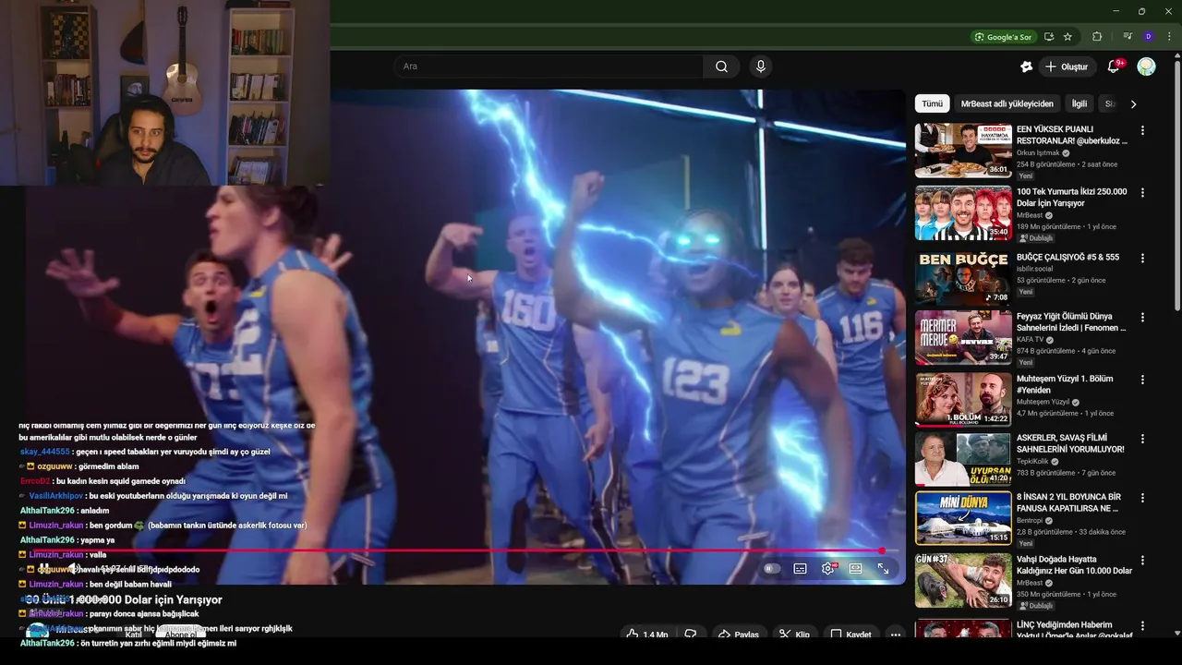Image resolution: width=1182 pixels, height=665 pixels.
Task: Open the YouTube account avatar menu
Action: click(x=1146, y=66)
